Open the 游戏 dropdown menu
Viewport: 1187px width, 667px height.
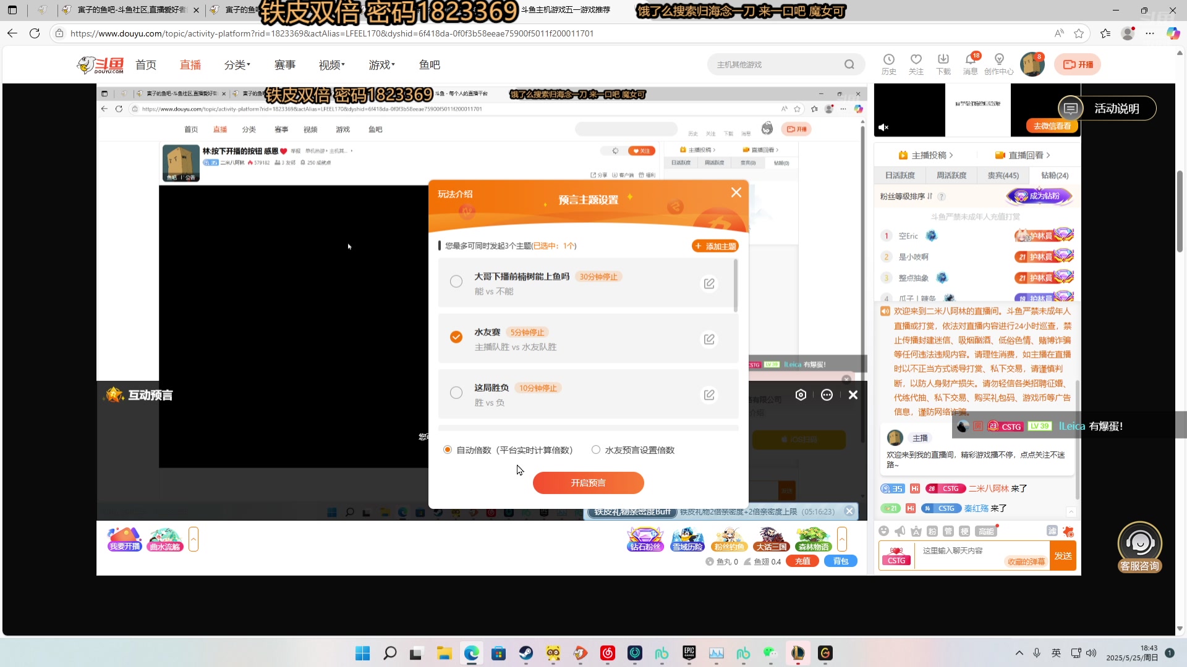coord(381,65)
